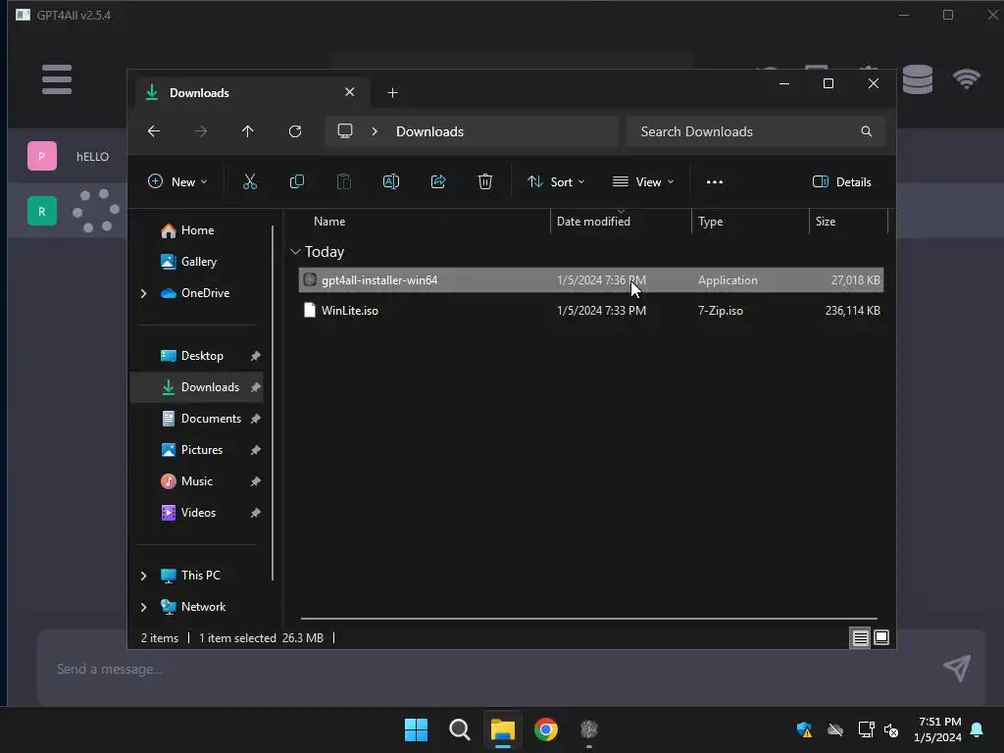Close the Downloads tab
The height and width of the screenshot is (753, 1004).
point(350,92)
